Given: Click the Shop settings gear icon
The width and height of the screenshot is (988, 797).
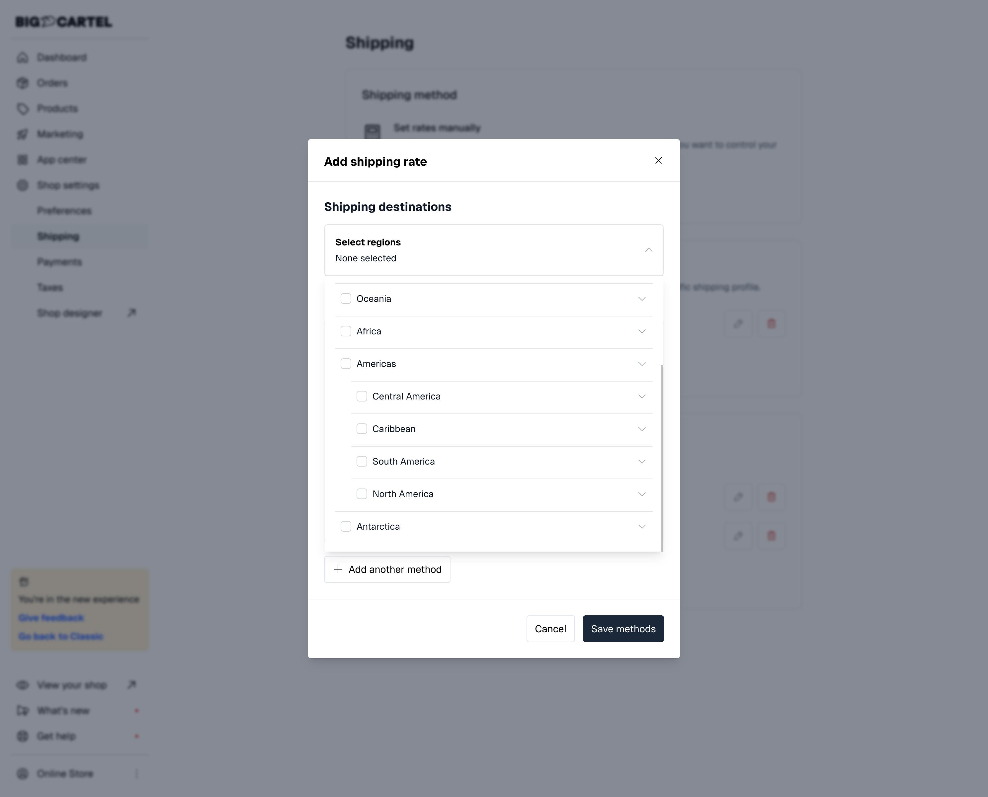Looking at the screenshot, I should pos(23,186).
